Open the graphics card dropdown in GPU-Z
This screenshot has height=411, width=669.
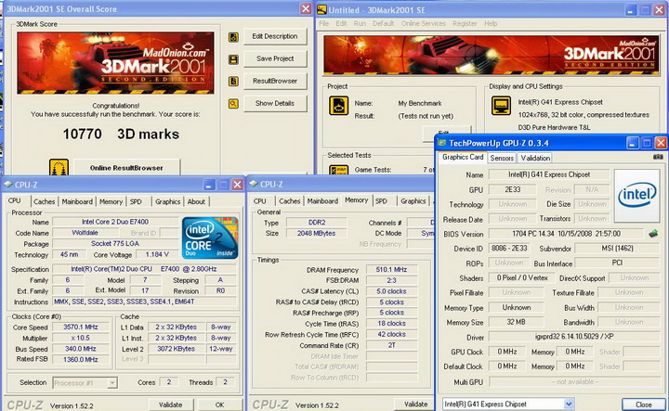point(569,404)
